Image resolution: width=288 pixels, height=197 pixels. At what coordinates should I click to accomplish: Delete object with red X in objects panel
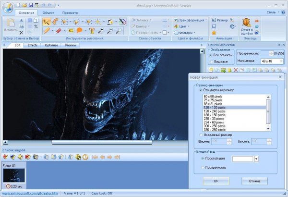(236, 70)
